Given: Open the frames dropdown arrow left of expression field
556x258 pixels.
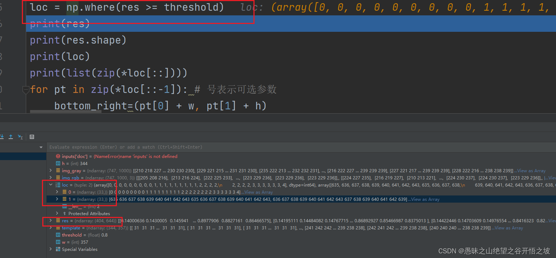Looking at the screenshot, I should tap(41, 147).
